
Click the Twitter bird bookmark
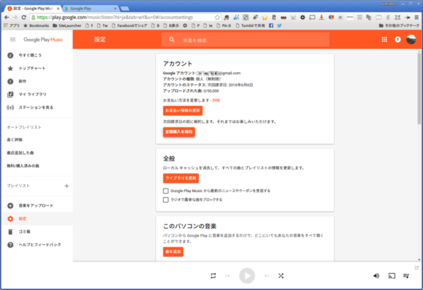tap(279, 26)
